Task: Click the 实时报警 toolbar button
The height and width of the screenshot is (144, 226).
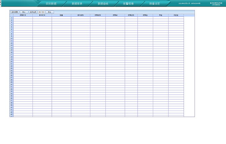Action: [15, 12]
